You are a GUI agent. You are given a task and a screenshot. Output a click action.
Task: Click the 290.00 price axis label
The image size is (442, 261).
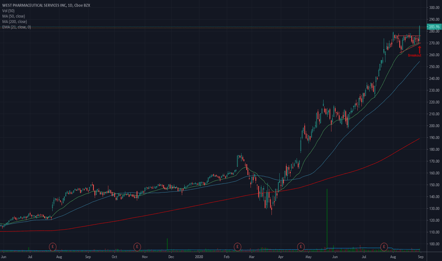434,19
